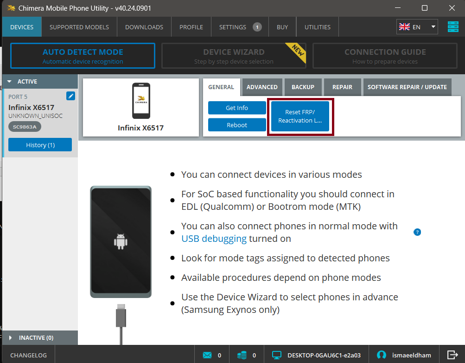Click the user profile icon beside ismaeeldham

pyautogui.click(x=382, y=355)
